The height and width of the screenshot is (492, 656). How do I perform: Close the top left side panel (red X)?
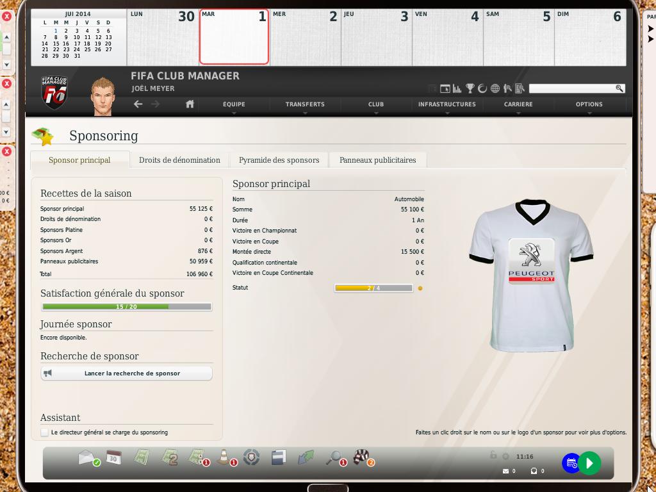click(x=6, y=16)
